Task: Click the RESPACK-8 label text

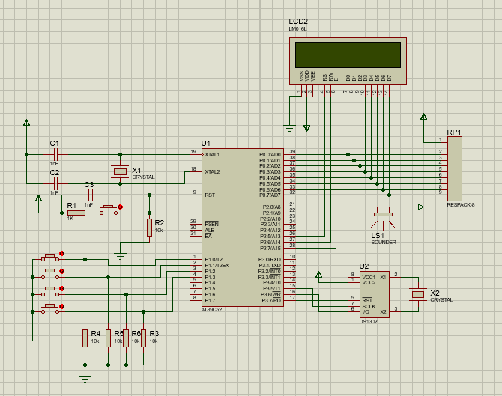Action: point(461,204)
